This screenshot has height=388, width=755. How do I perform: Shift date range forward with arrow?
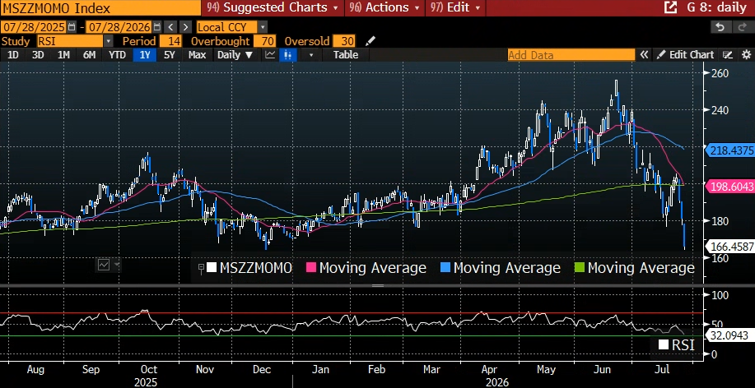pyautogui.click(x=186, y=27)
